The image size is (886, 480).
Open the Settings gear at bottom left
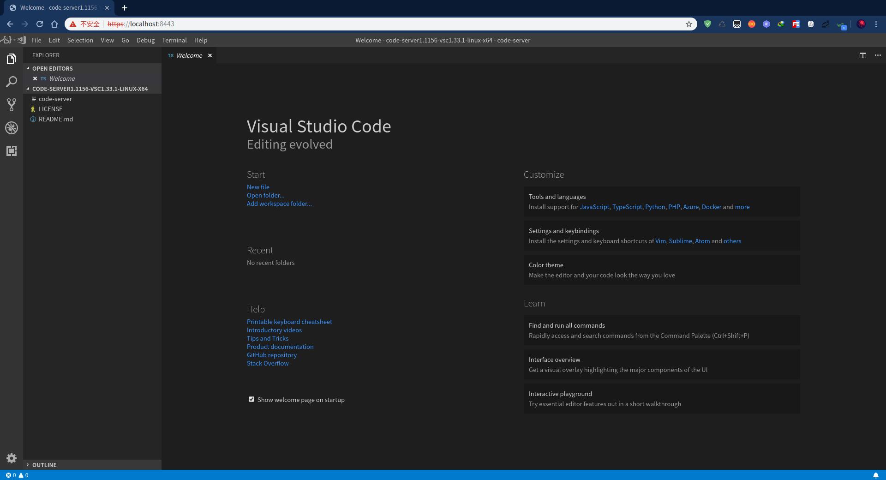11,458
